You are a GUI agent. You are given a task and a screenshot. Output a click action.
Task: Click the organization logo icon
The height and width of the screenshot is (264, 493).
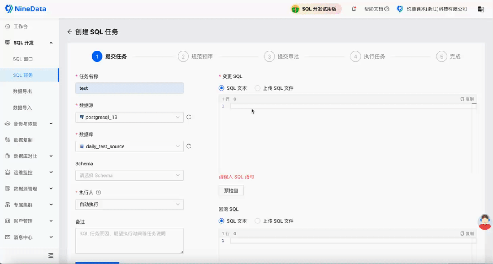(400, 9)
